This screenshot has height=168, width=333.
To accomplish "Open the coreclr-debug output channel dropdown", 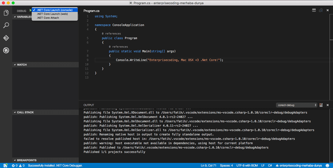I will 297,105.
